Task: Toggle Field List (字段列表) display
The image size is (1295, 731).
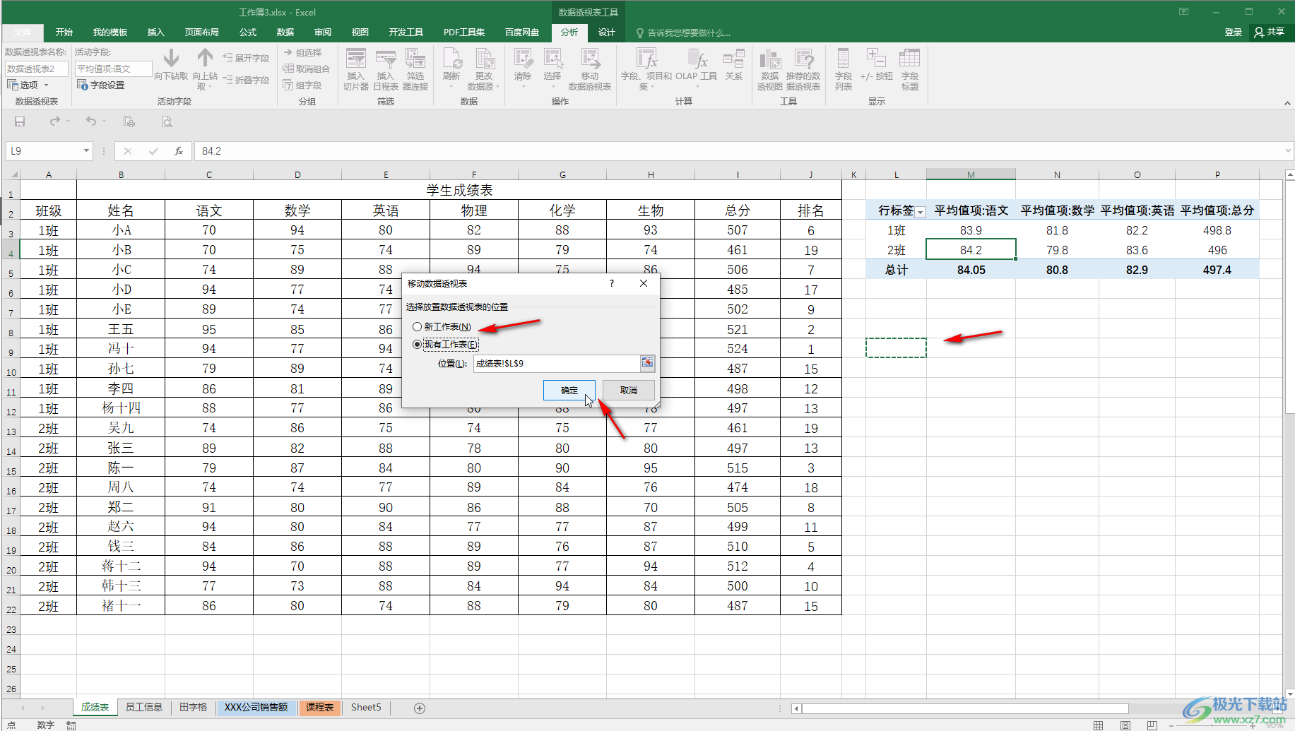Action: click(x=844, y=69)
